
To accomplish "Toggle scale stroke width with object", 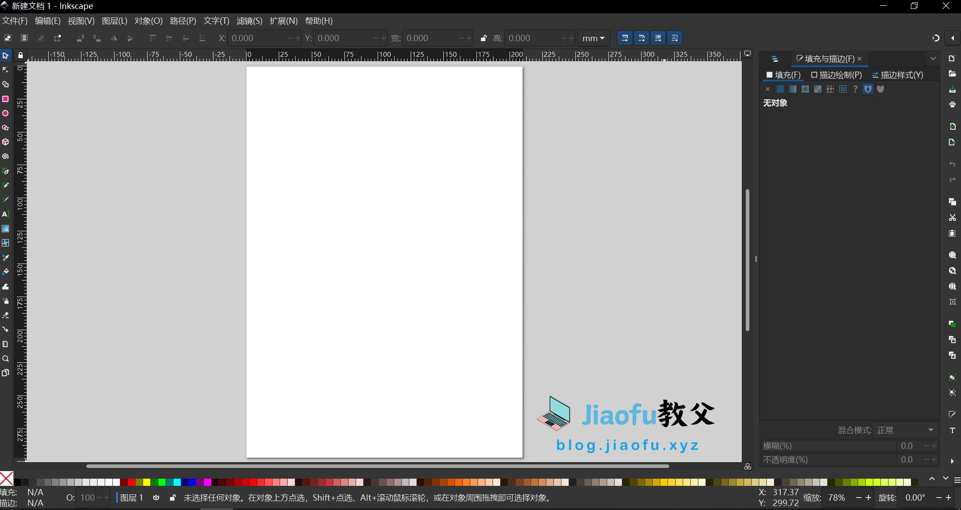I will click(625, 38).
